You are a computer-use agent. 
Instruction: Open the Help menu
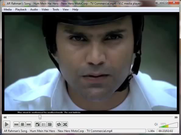(x=75, y=9)
